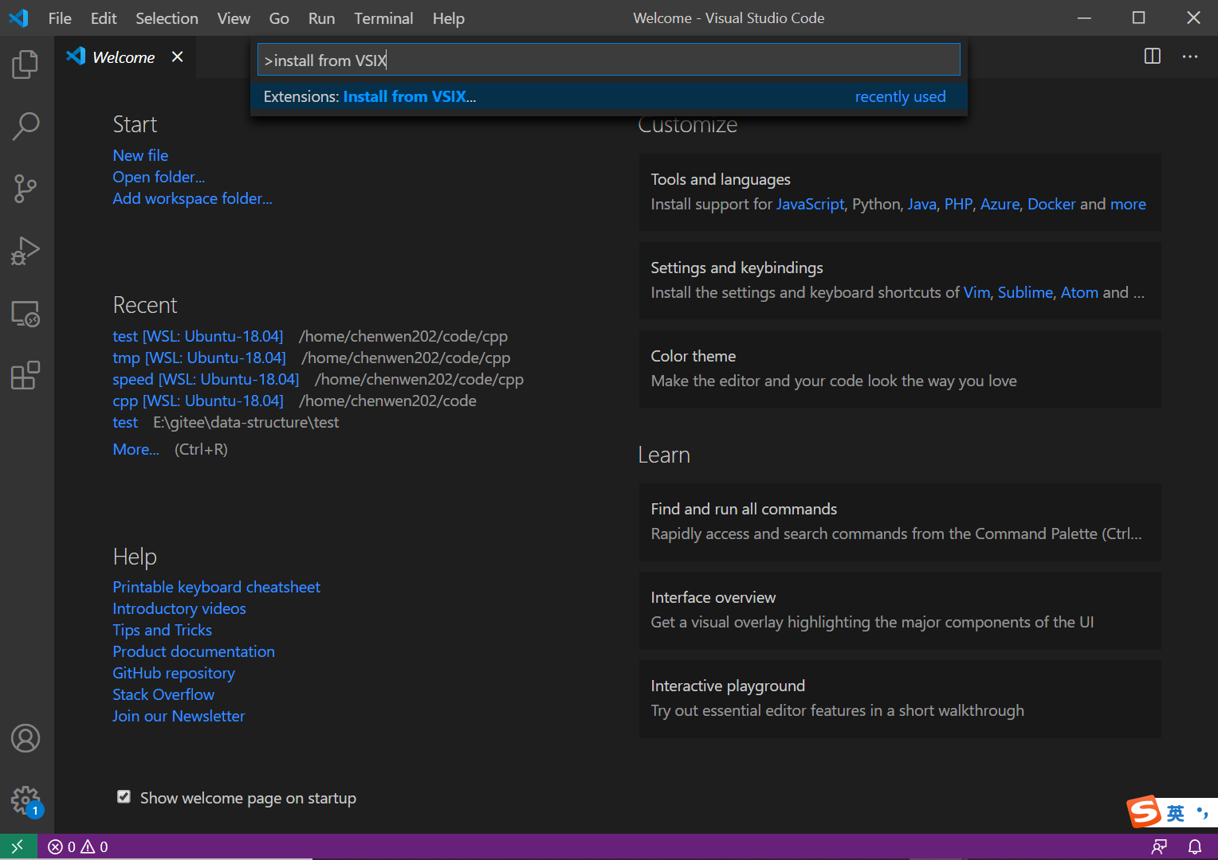Select the Welcome tab
Screen dimensions: 1218x860
(x=124, y=57)
